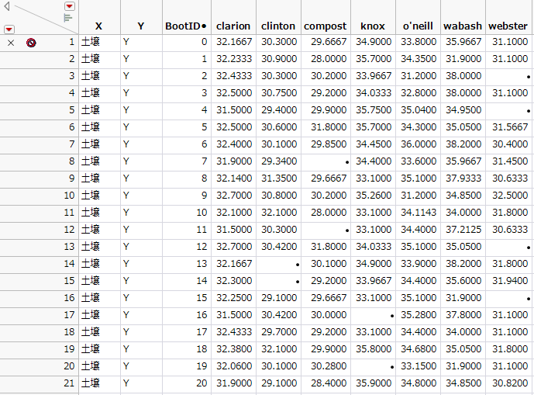Open the rows red triangle menu

pyautogui.click(x=9, y=29)
